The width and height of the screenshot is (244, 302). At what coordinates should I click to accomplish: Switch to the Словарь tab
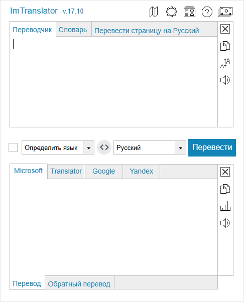73,30
